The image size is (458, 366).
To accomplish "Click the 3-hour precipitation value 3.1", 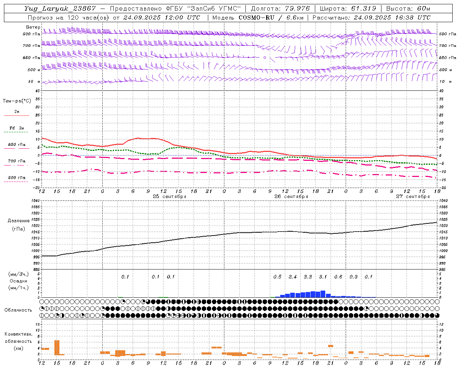I will pyautogui.click(x=323, y=277).
